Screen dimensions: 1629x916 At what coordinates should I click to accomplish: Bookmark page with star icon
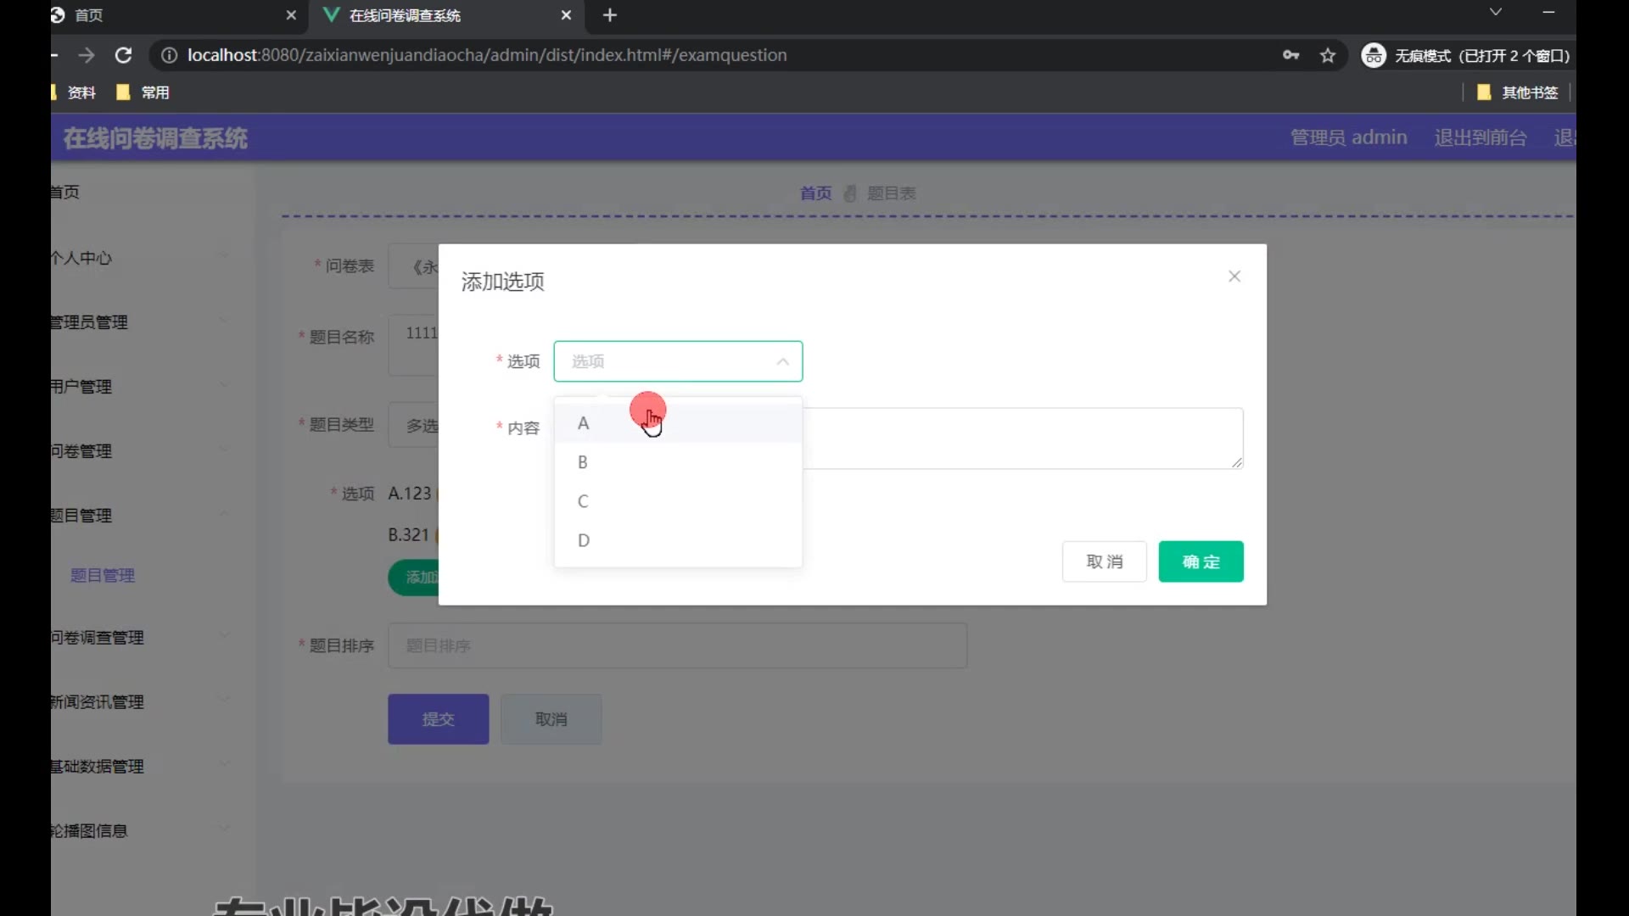point(1328,55)
